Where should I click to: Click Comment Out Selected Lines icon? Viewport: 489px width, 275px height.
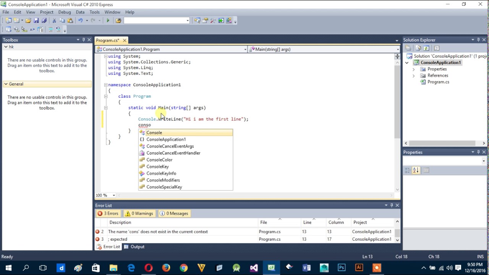(50, 29)
